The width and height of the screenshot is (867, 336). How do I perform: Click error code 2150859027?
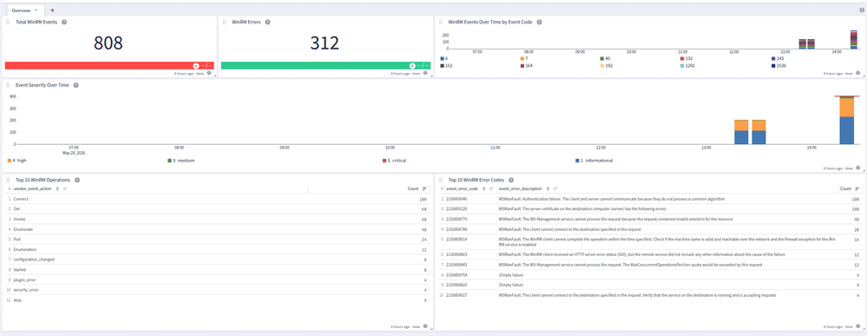456,295
